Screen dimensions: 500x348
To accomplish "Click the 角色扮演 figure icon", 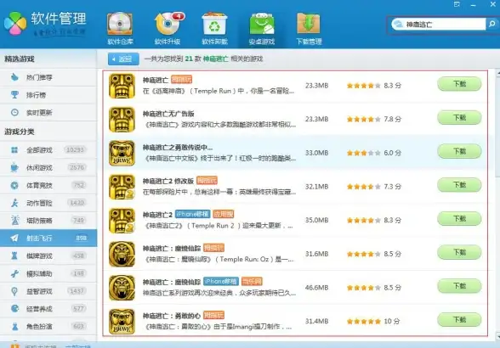I will 14,326.
